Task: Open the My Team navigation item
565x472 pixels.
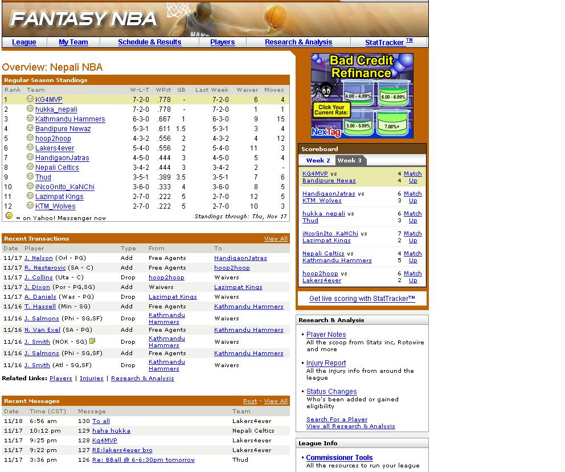Action: (x=73, y=42)
